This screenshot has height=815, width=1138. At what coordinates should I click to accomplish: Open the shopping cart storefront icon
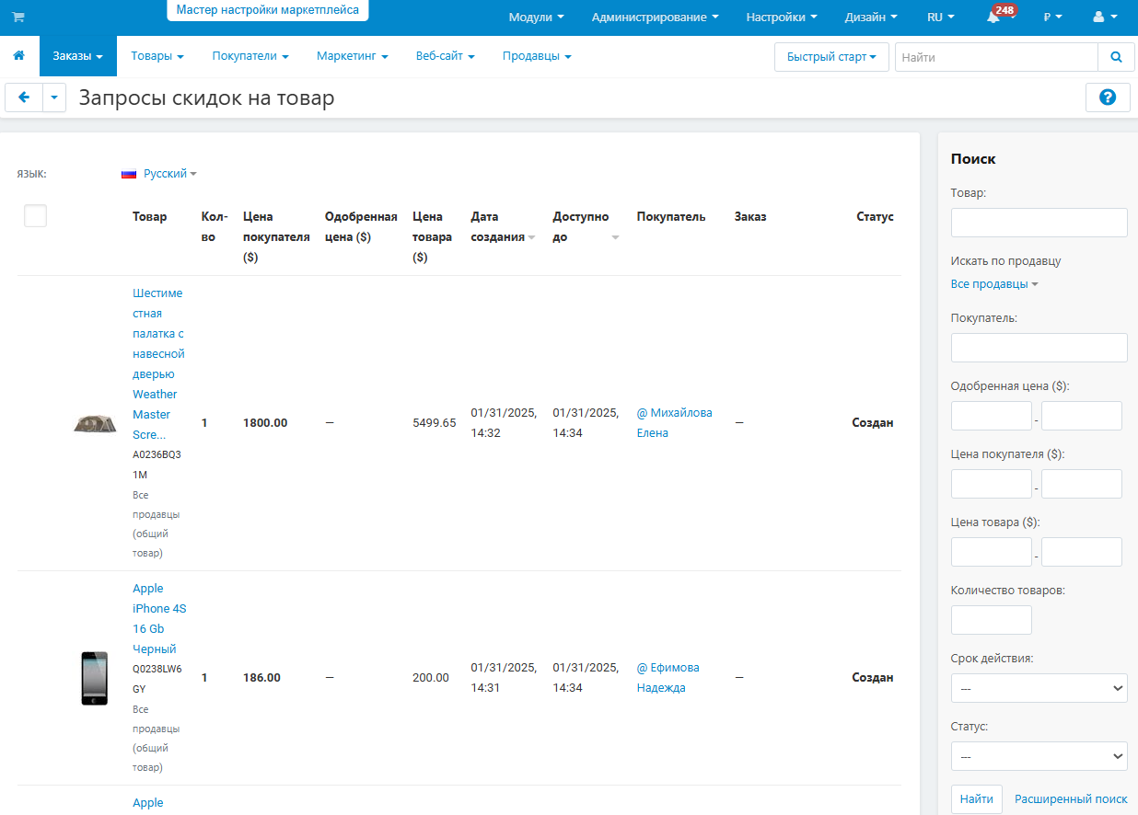(18, 17)
